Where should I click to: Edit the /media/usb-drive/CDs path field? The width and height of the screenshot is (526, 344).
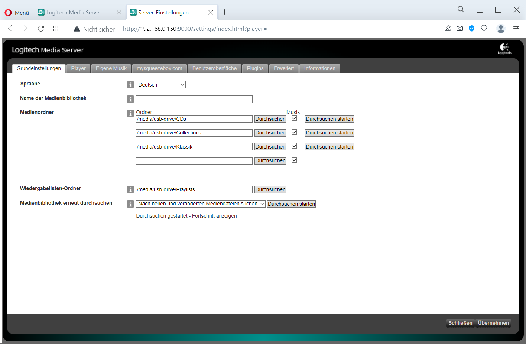coord(194,119)
